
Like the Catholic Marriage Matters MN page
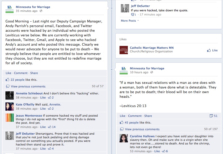tap(212, 50)
